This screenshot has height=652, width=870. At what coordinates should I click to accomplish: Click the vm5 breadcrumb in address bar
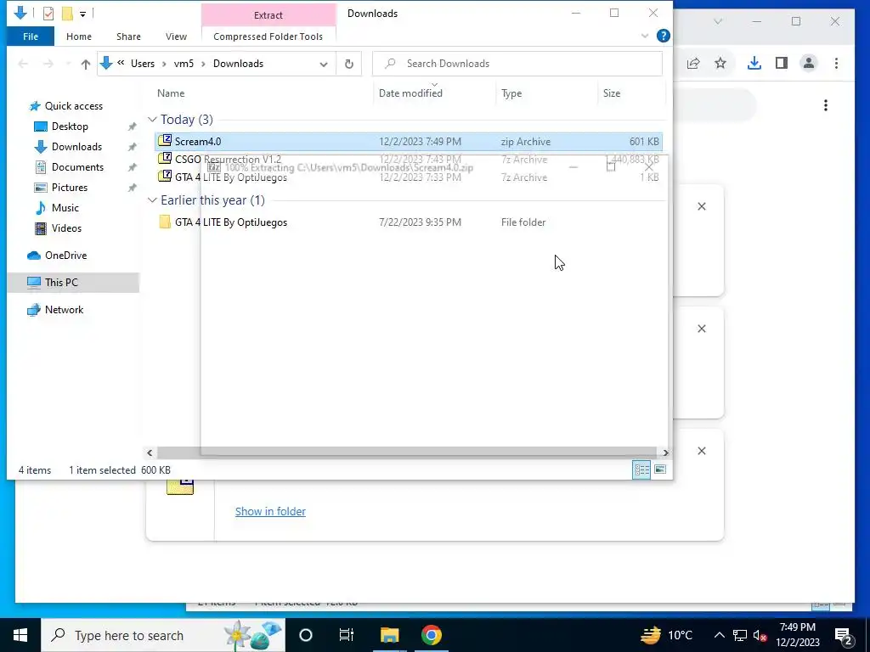point(184,64)
